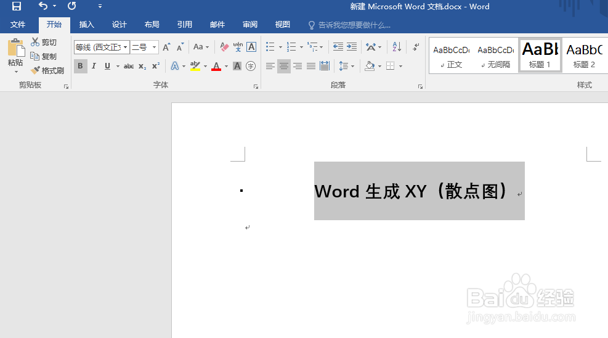
Task: Open the 文件 menu
Action: 18,25
